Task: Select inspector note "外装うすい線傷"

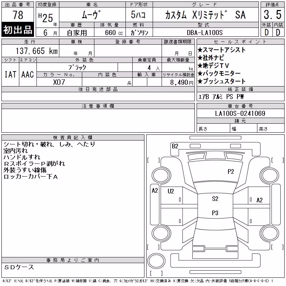Action: pyautogui.click(x=25, y=170)
